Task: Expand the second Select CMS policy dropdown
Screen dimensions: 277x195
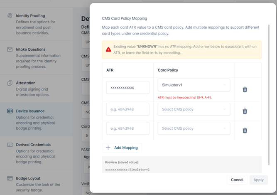Action: click(x=194, y=109)
